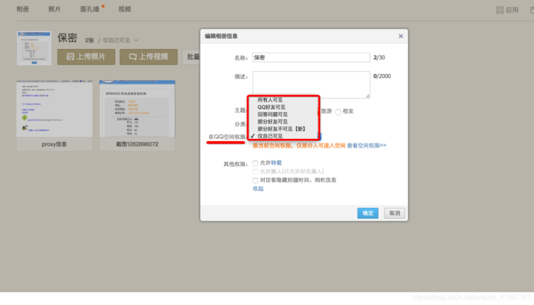
Task: Click the 保密 album title
Action: pos(68,38)
